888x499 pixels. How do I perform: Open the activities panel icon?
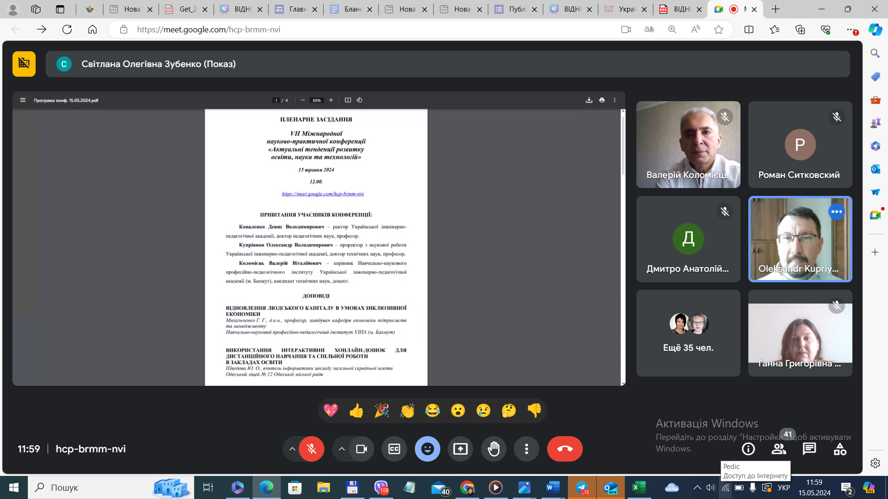point(840,449)
